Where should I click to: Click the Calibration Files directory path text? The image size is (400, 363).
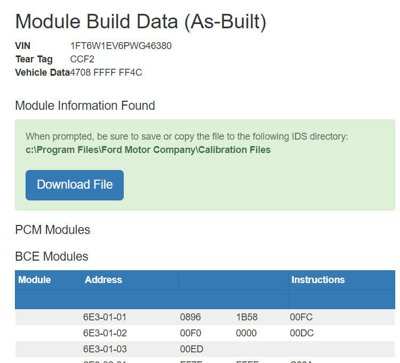(x=148, y=150)
